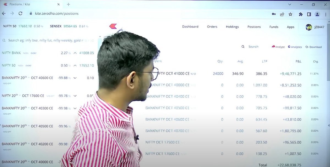This screenshot has width=330, height=167.
Task: Sort positions by P&L column
Action: point(298,62)
